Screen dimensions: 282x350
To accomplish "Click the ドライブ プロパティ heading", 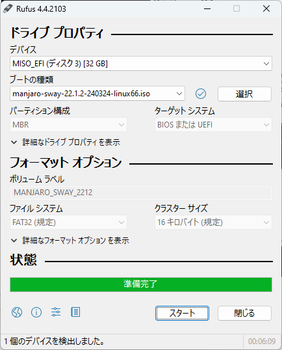I will pos(57,33).
